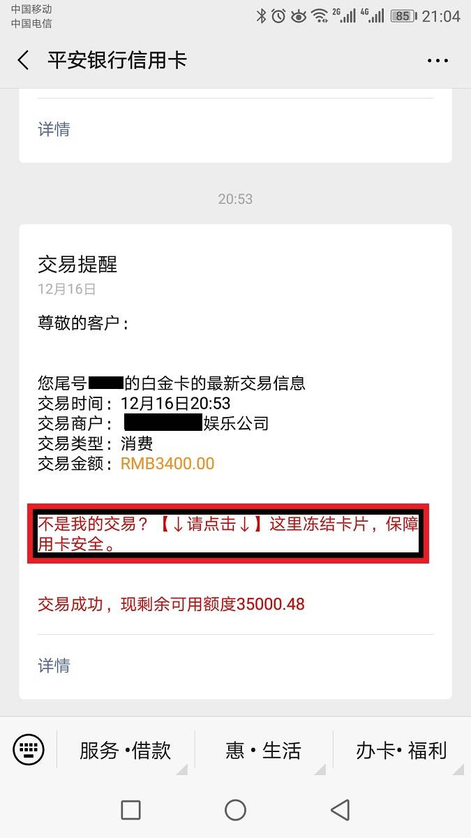Tap the 交易成功 remaining credit line text
This screenshot has height=838, width=471.
(171, 604)
